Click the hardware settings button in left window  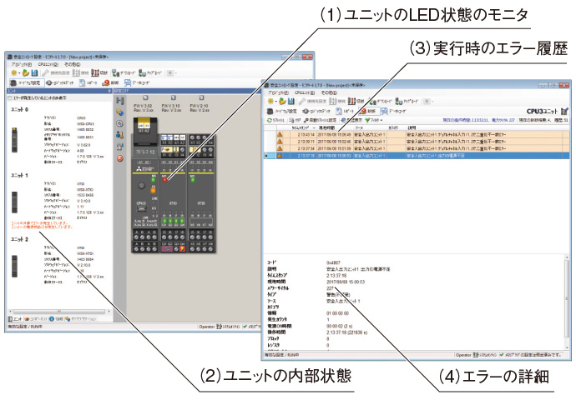click(x=26, y=83)
